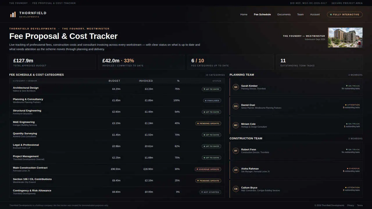This screenshot has width=372, height=209.
Task: Click the 6 / 10 fee categories figure
Action: 198,61
